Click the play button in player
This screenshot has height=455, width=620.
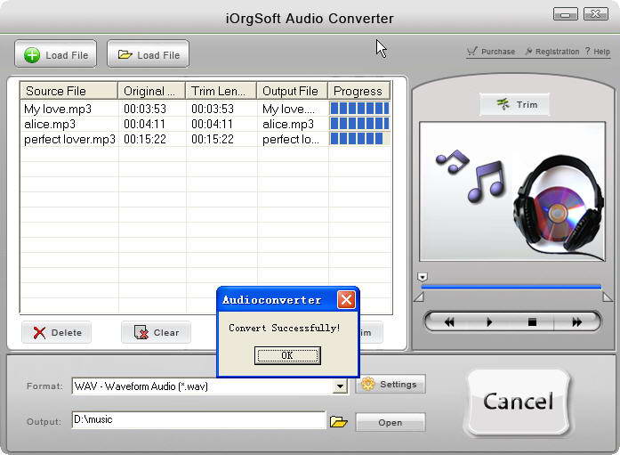click(x=489, y=322)
